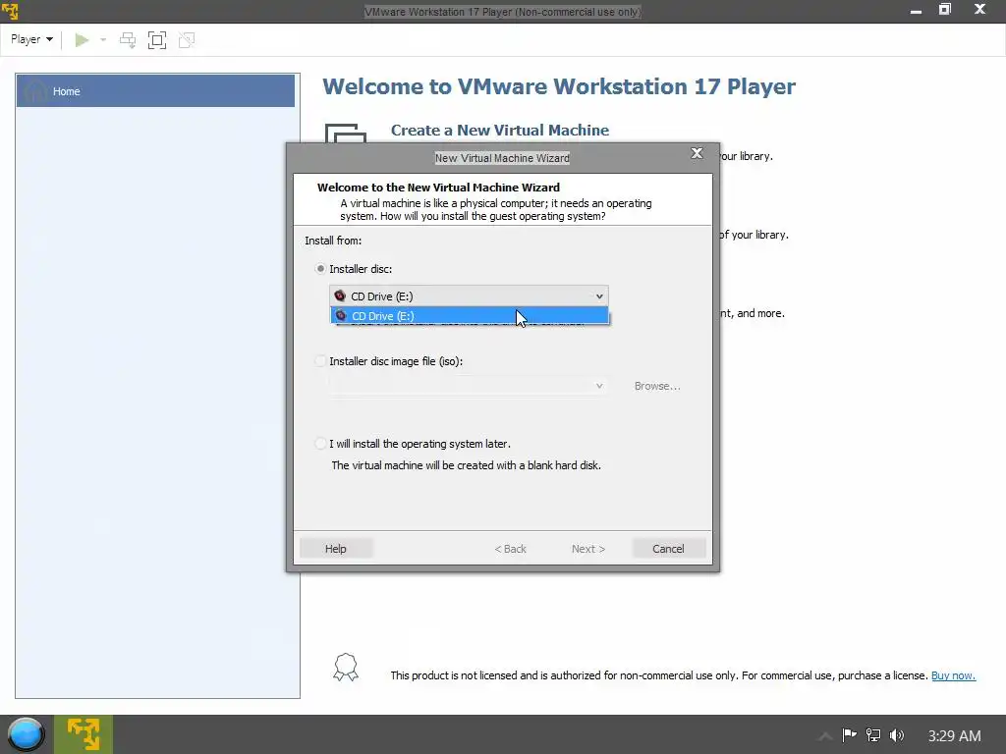Click the Next > button
Viewport: 1006px width, 754px height.
[588, 549]
